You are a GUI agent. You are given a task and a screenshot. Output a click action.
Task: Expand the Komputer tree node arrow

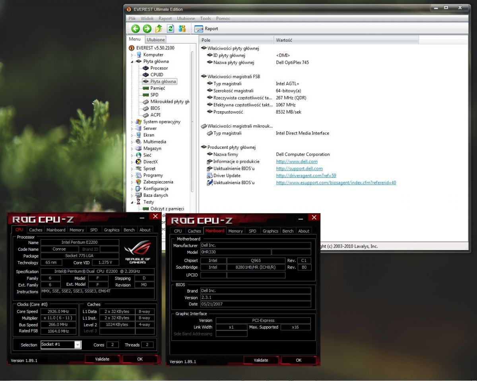click(x=132, y=55)
